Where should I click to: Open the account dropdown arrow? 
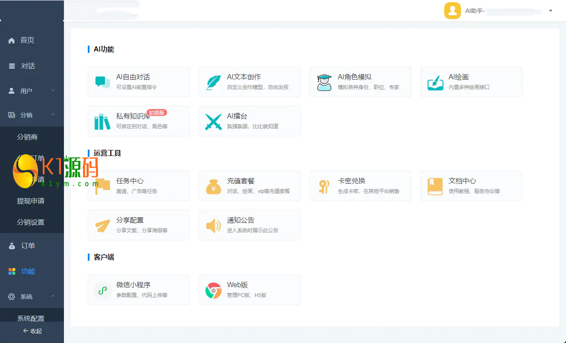coord(551,11)
